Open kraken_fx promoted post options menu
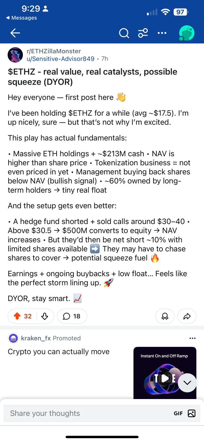The height and width of the screenshot is (442, 204). pyautogui.click(x=192, y=338)
